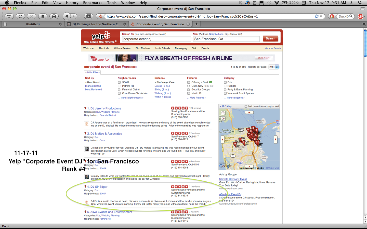Switch to the DJ Rankings tab

[x=96, y=24]
